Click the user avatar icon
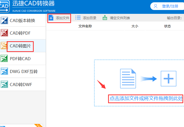Image resolution: width=184 pixels, height=127 pixels. point(156,6)
